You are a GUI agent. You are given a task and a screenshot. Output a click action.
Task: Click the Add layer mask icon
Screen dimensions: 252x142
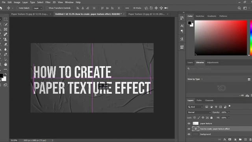[x=230, y=139]
